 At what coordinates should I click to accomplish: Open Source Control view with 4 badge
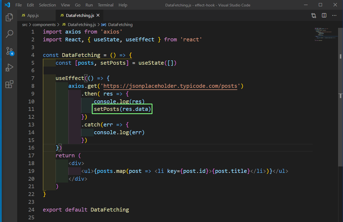point(9,51)
